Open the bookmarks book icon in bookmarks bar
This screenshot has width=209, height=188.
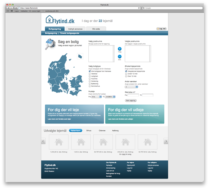point(8,11)
